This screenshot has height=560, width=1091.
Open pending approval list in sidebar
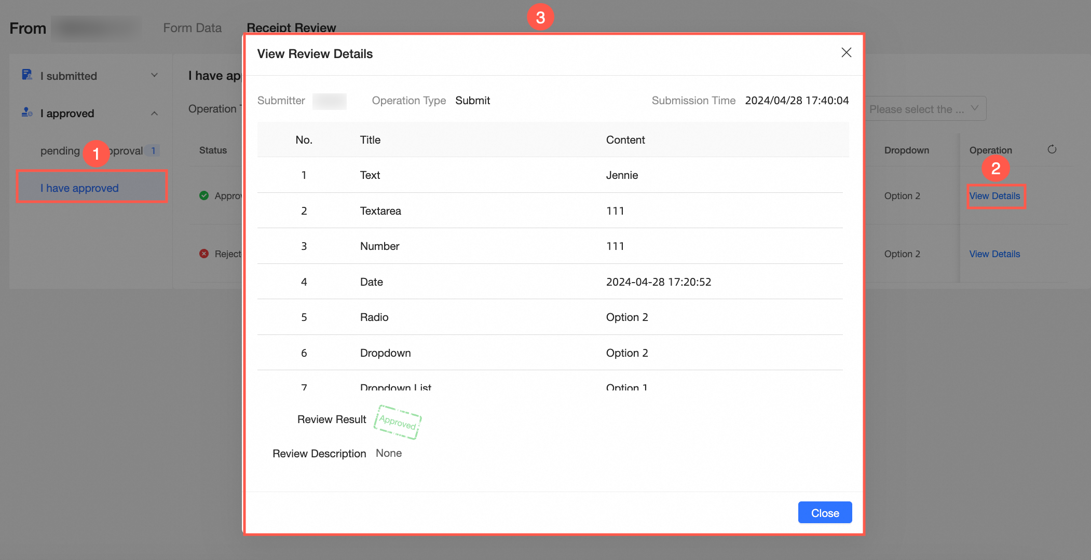click(x=60, y=151)
